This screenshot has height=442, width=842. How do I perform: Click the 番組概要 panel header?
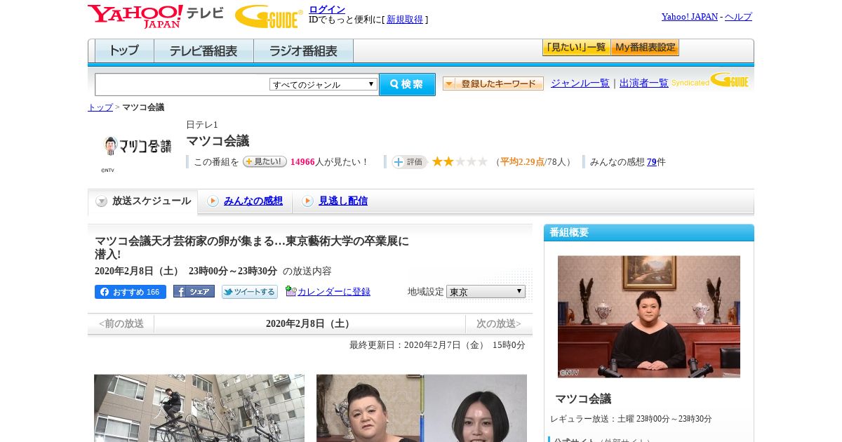[x=649, y=232]
